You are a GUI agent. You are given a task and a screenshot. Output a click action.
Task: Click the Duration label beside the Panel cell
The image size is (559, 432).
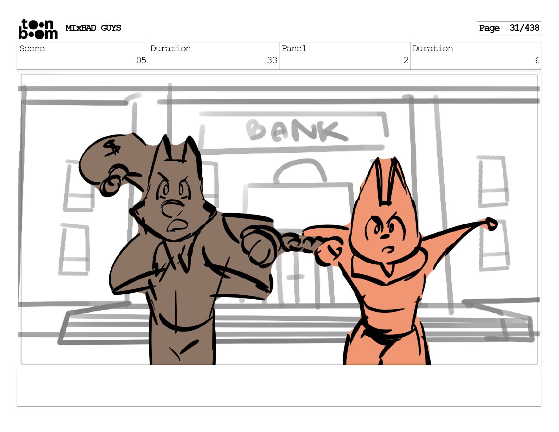click(x=433, y=48)
